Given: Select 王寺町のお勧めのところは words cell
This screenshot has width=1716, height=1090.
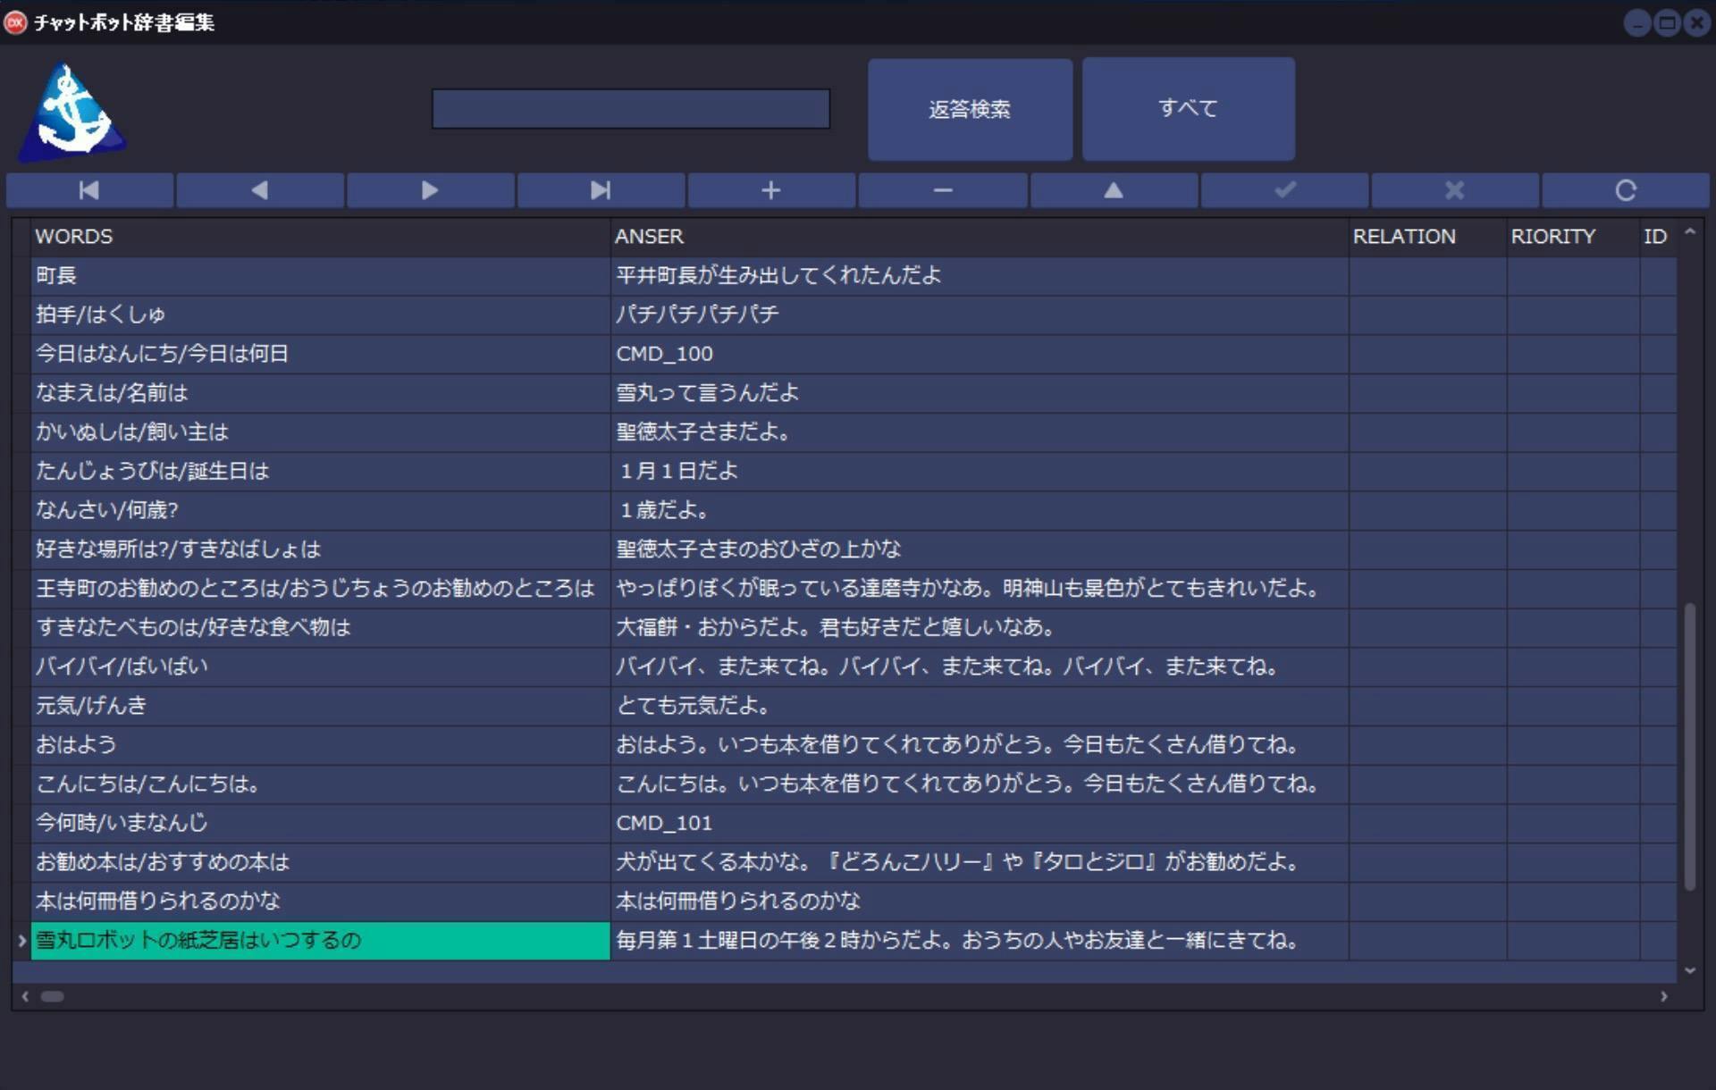Looking at the screenshot, I should pyautogui.click(x=321, y=589).
